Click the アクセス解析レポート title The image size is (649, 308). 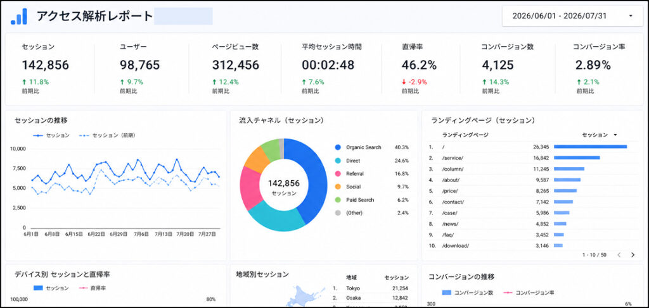[x=94, y=16]
